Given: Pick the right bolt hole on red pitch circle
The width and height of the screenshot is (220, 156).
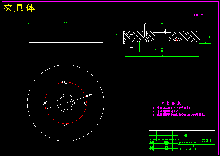Looking at the screenshot, I should point(86,103).
